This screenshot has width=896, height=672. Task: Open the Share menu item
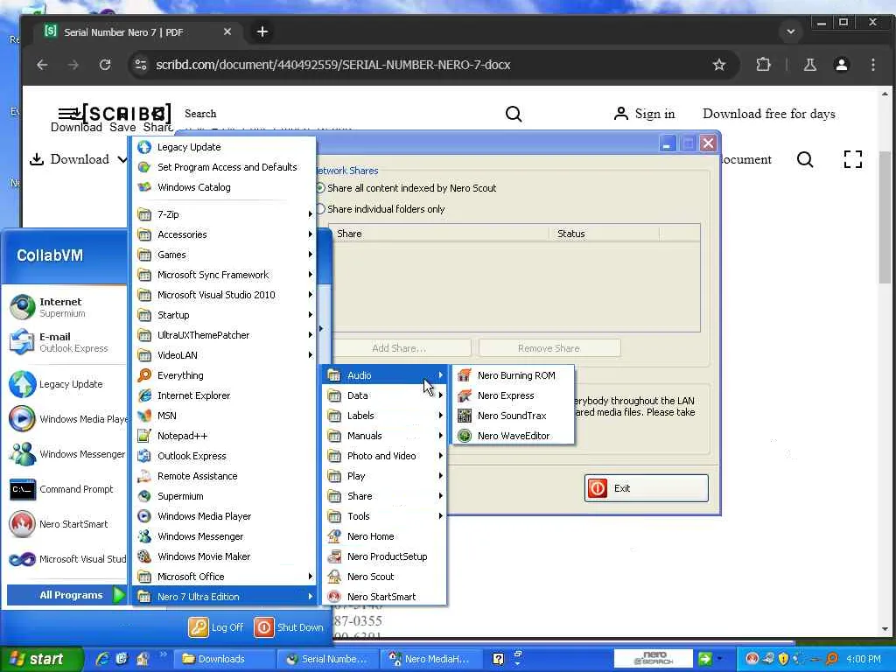click(383, 496)
